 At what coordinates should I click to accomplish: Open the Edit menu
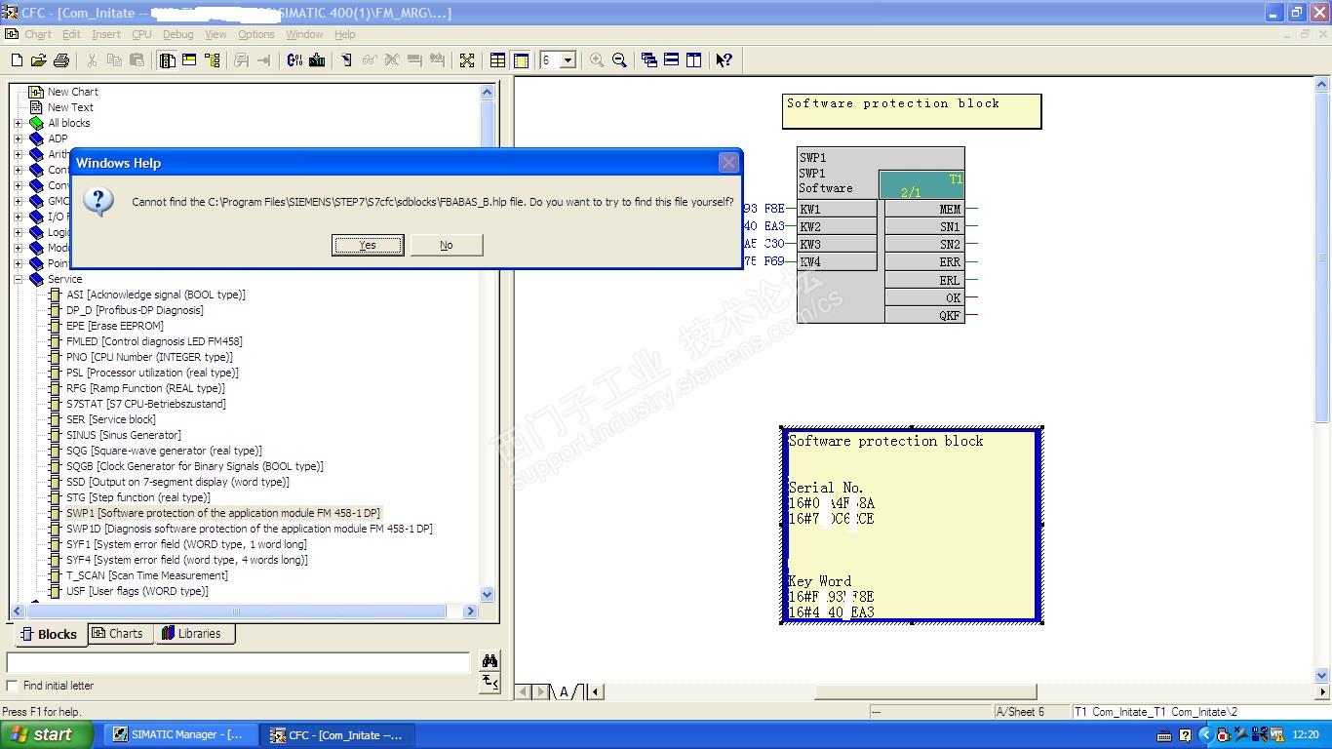pos(72,34)
